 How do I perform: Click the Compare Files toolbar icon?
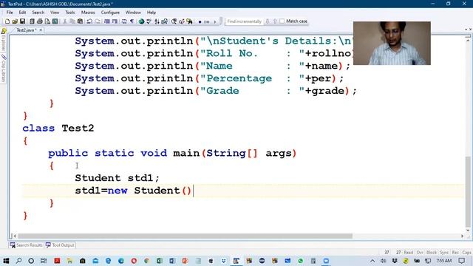(x=164, y=21)
